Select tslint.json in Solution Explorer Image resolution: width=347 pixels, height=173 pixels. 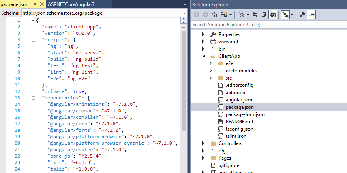click(x=236, y=136)
